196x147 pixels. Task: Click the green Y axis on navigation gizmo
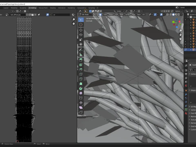click(x=173, y=22)
